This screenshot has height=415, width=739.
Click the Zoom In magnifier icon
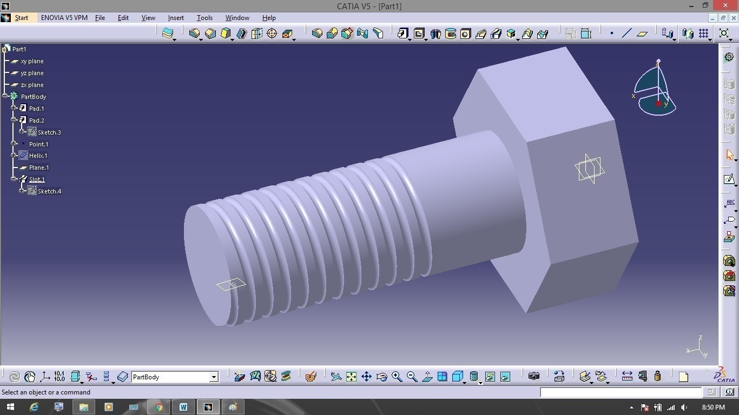(397, 377)
